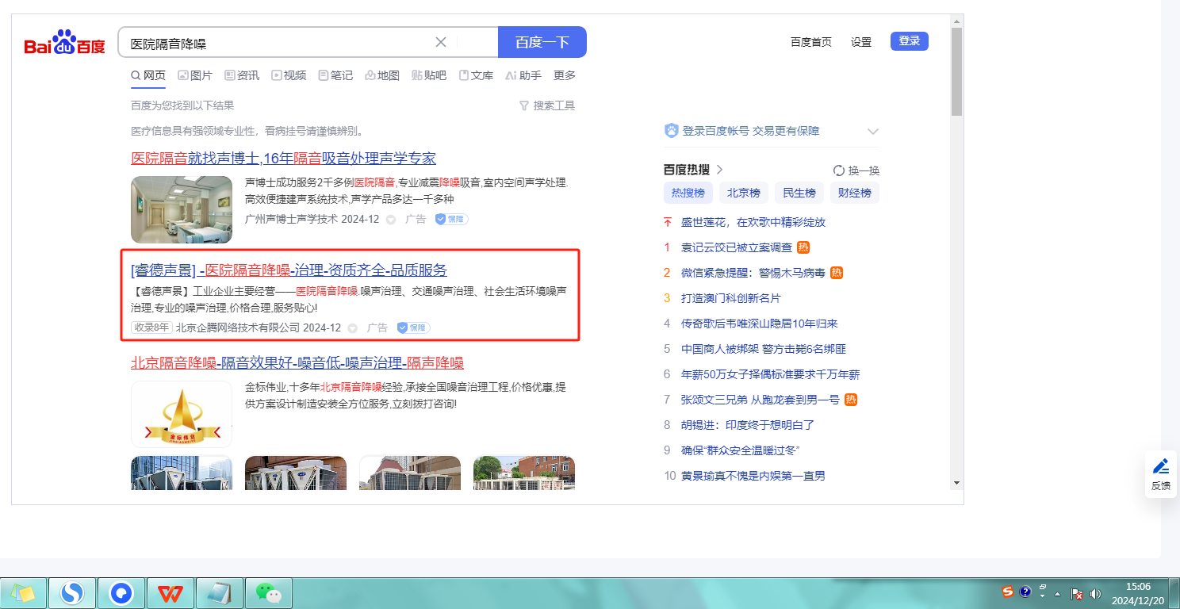This screenshot has height=609, width=1180.
Task: Click the 登录 button
Action: (x=909, y=41)
